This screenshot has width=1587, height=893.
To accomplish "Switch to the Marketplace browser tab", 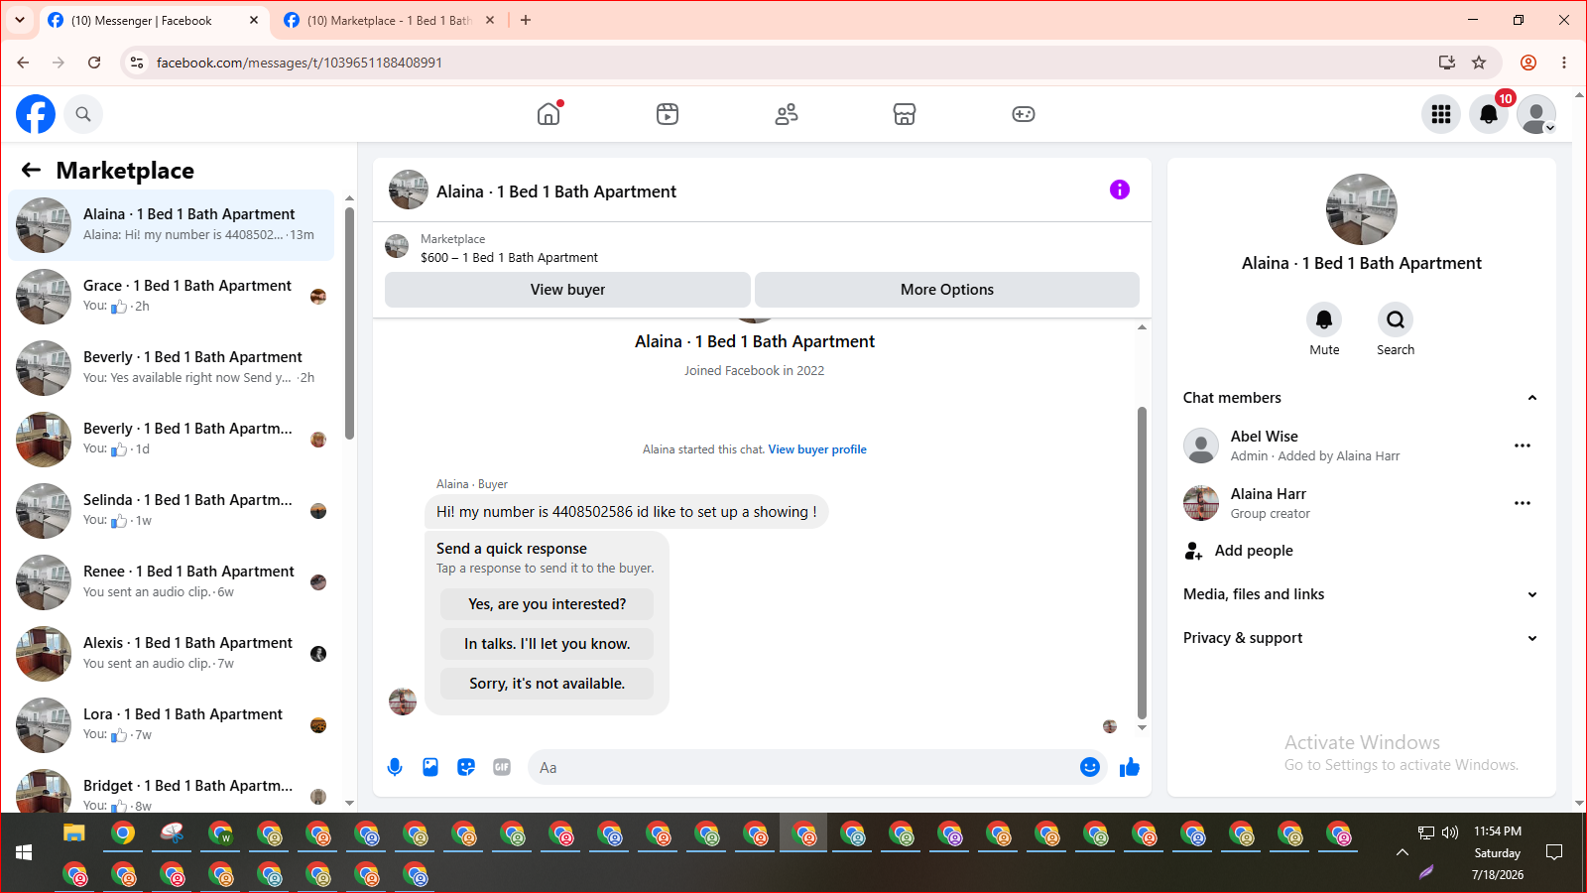I will click(x=389, y=21).
